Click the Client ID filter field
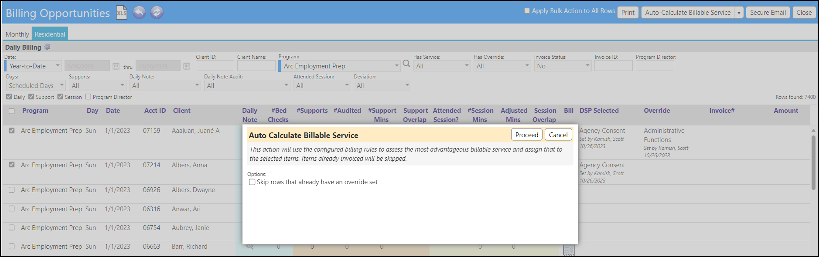Image resolution: width=819 pixels, height=257 pixels. point(215,66)
